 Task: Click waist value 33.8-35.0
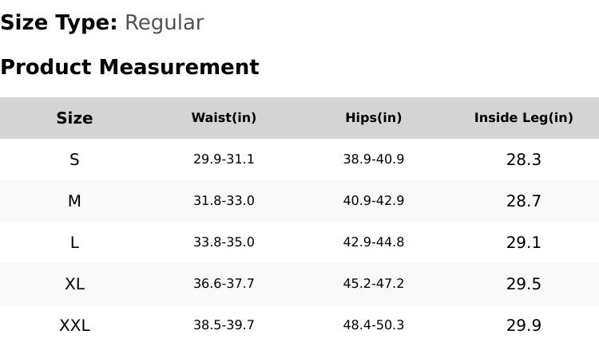pos(224,242)
